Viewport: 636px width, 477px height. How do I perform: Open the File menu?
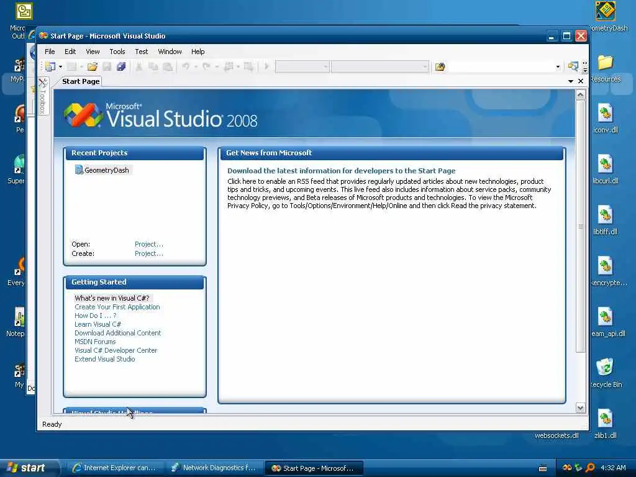coord(50,52)
